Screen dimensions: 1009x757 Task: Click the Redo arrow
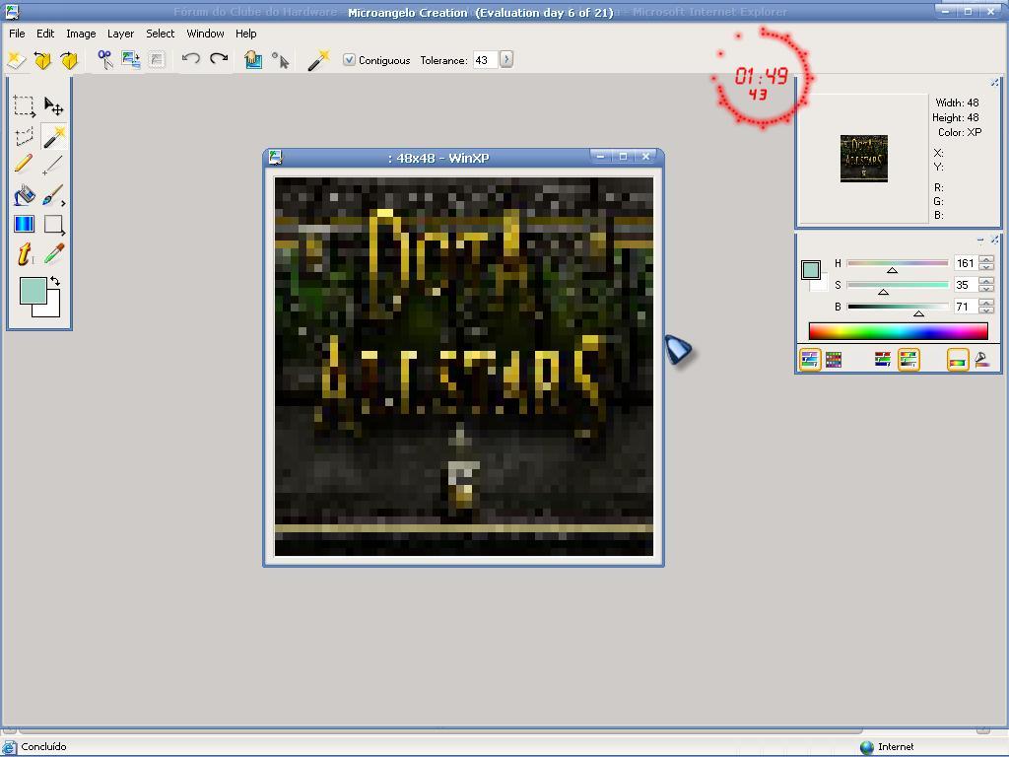click(219, 58)
